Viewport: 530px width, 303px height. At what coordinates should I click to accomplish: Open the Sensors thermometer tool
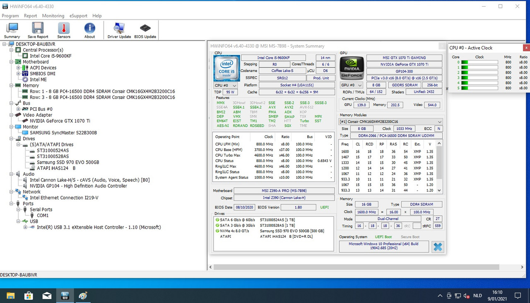(64, 31)
